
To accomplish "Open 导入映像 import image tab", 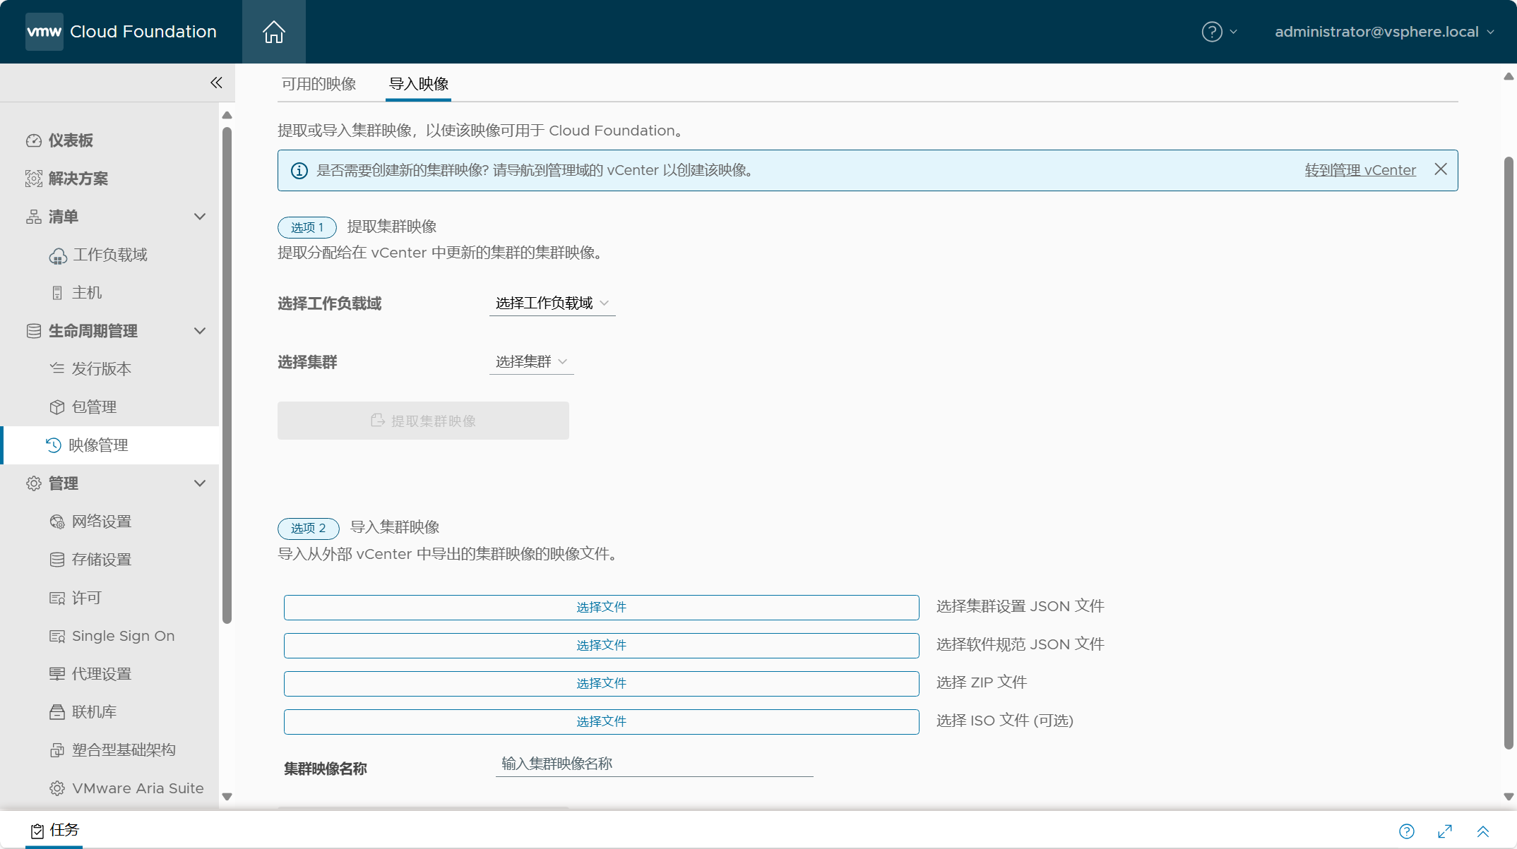I will [x=417, y=83].
